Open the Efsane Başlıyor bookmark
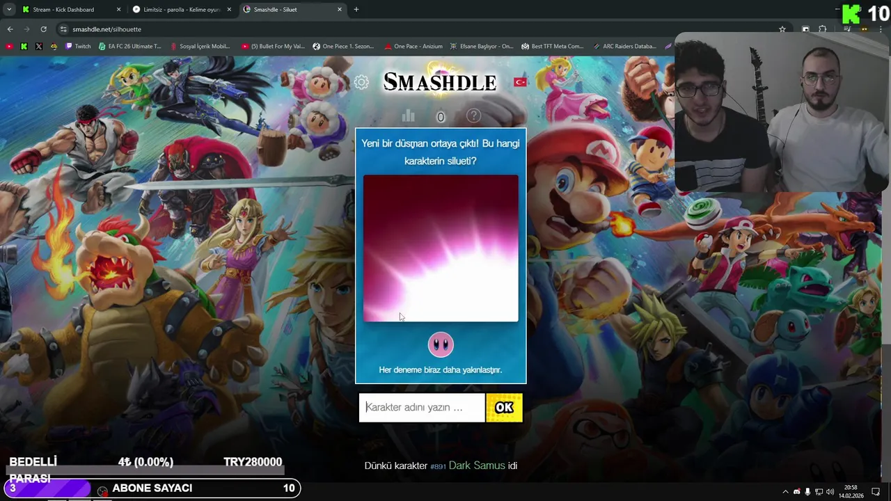Image resolution: width=891 pixels, height=501 pixels. [x=481, y=47]
